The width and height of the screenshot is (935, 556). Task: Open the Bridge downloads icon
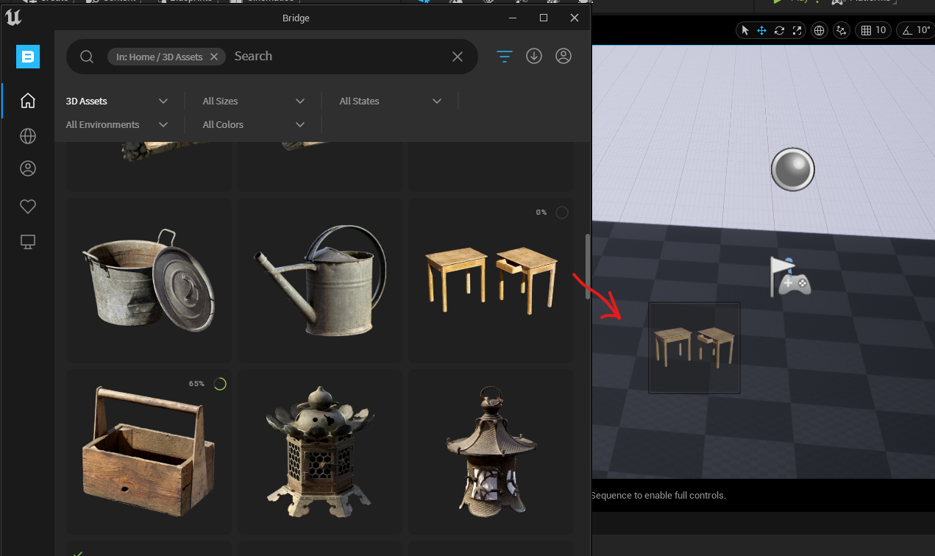(x=534, y=56)
